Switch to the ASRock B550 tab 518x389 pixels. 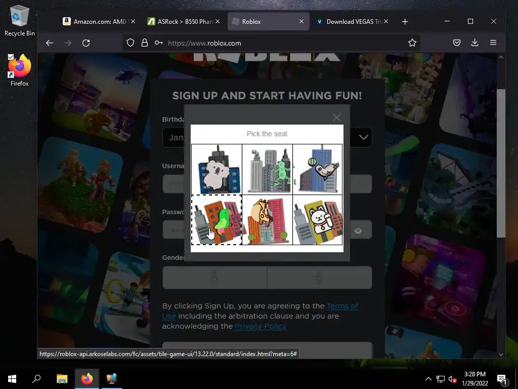(181, 21)
